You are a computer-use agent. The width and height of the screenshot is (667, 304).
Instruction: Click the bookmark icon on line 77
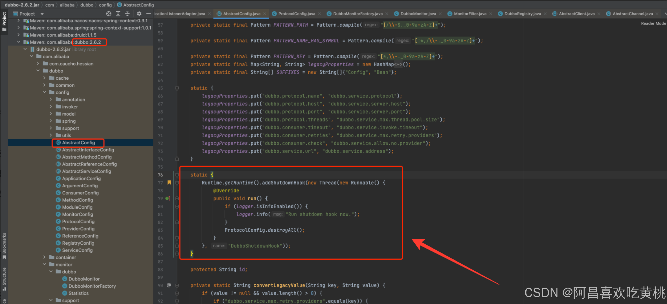[x=169, y=183]
